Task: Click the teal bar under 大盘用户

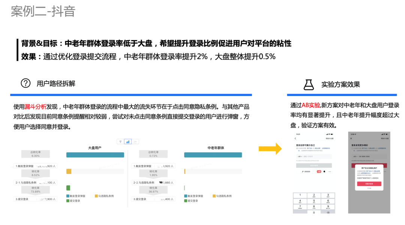Action: [x=95, y=155]
